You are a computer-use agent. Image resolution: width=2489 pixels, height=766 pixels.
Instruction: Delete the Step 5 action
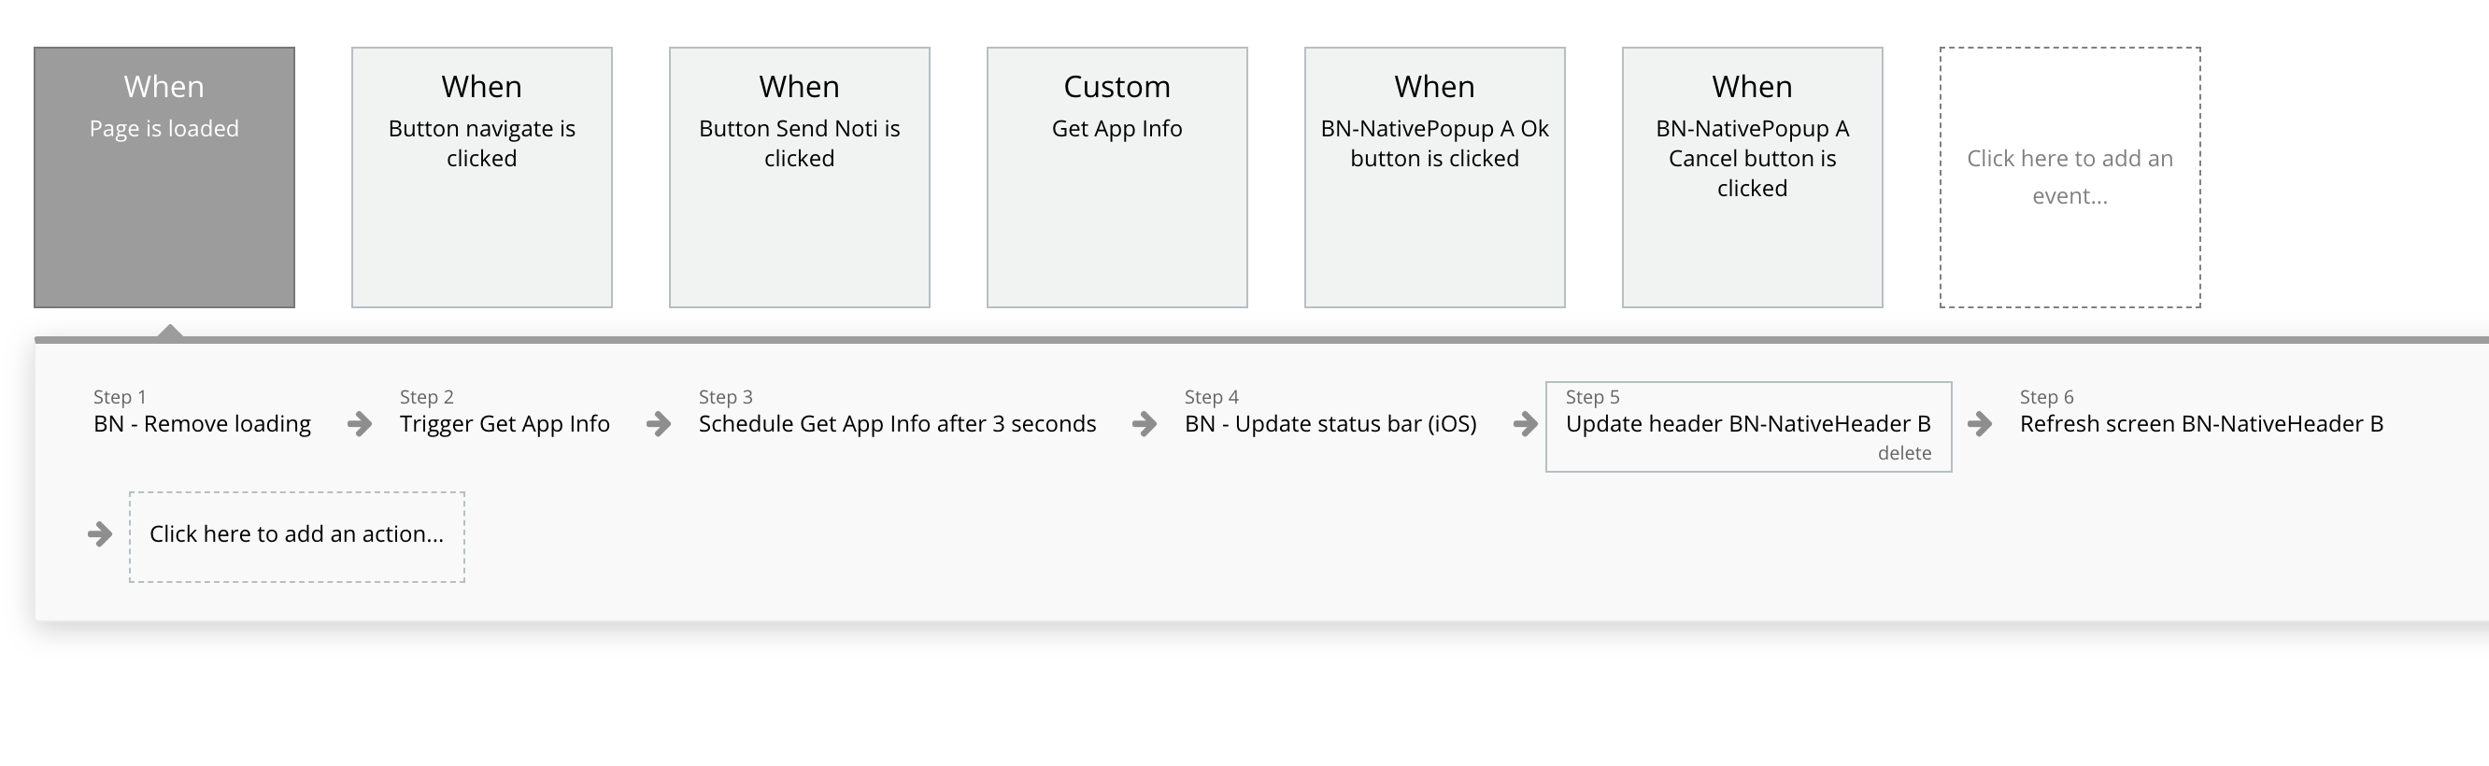pos(1903,453)
